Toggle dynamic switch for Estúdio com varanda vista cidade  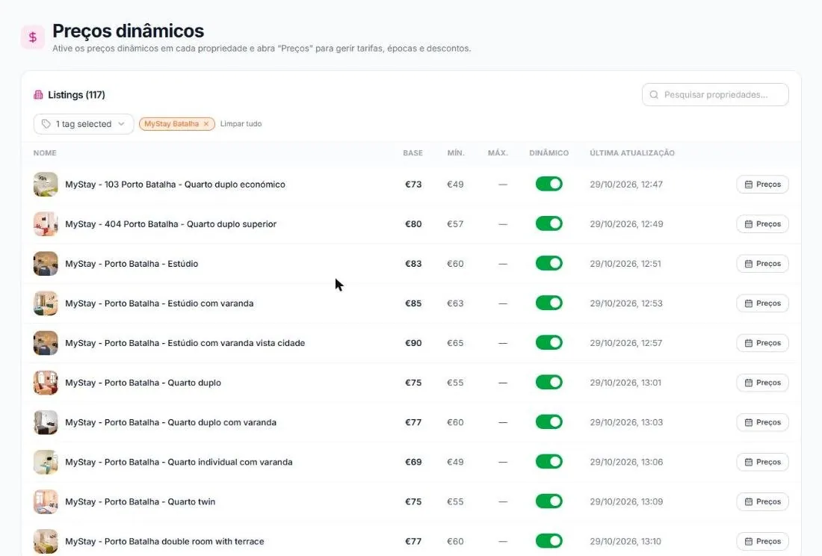tap(549, 343)
